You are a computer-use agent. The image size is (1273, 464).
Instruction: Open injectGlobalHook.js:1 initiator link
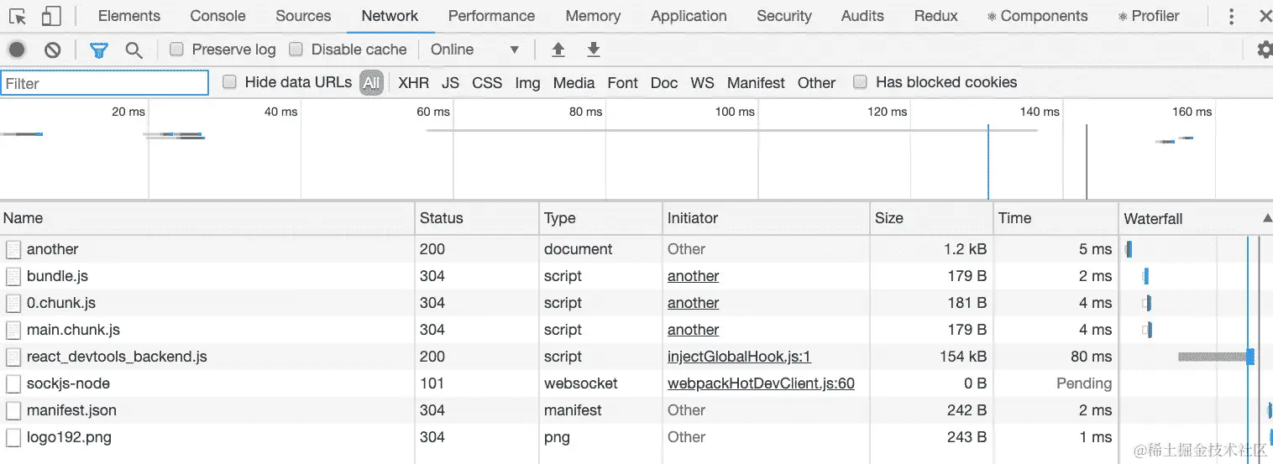pos(739,357)
